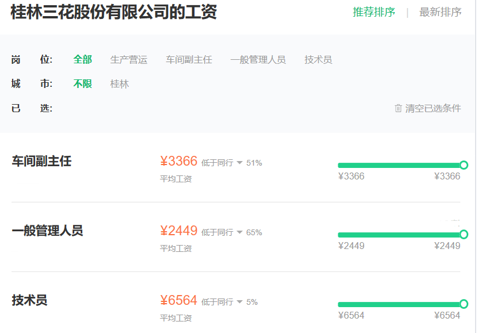
Task: Click the 65% comparison value
Action: click(x=254, y=233)
